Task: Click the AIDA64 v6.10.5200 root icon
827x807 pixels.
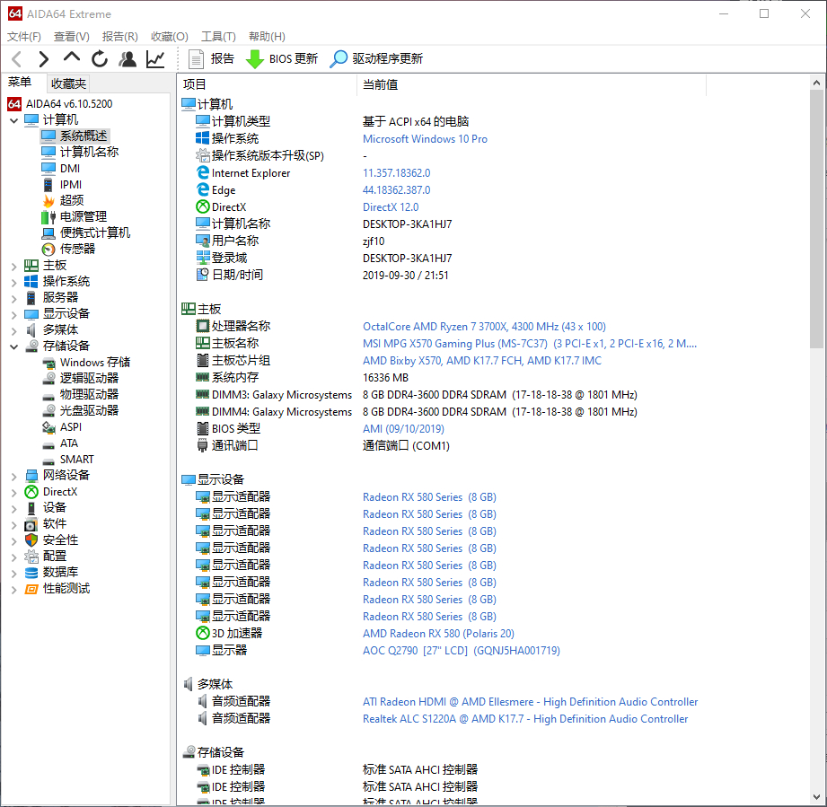Action: (x=14, y=104)
